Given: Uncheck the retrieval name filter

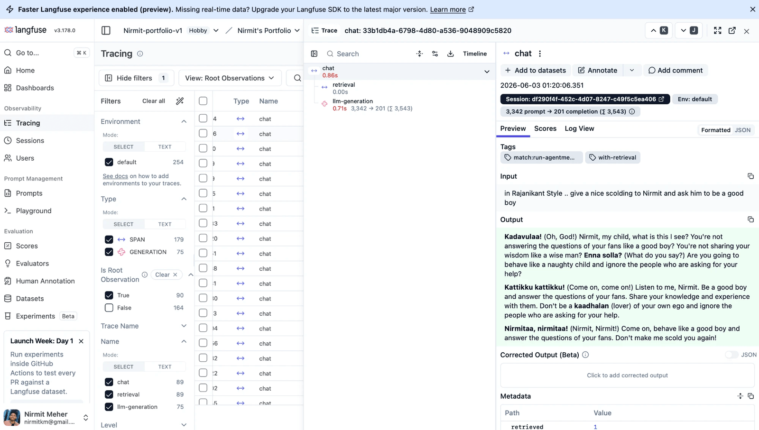Looking at the screenshot, I should point(109,394).
